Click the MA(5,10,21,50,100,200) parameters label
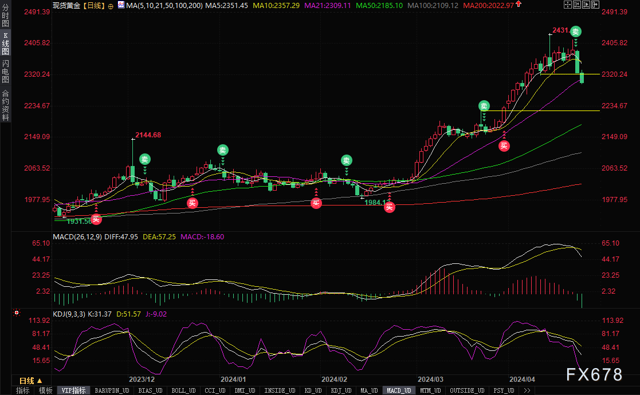The width and height of the screenshot is (640, 395). (164, 6)
